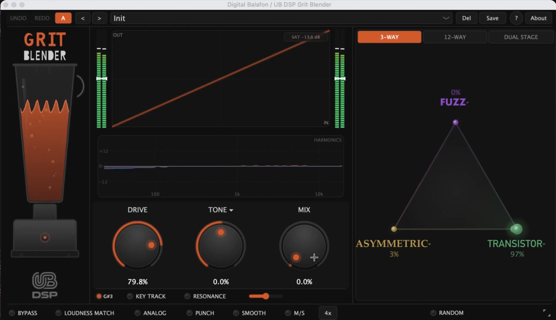
Task: Open the Tone type dropdown arrow
Action: tap(231, 210)
